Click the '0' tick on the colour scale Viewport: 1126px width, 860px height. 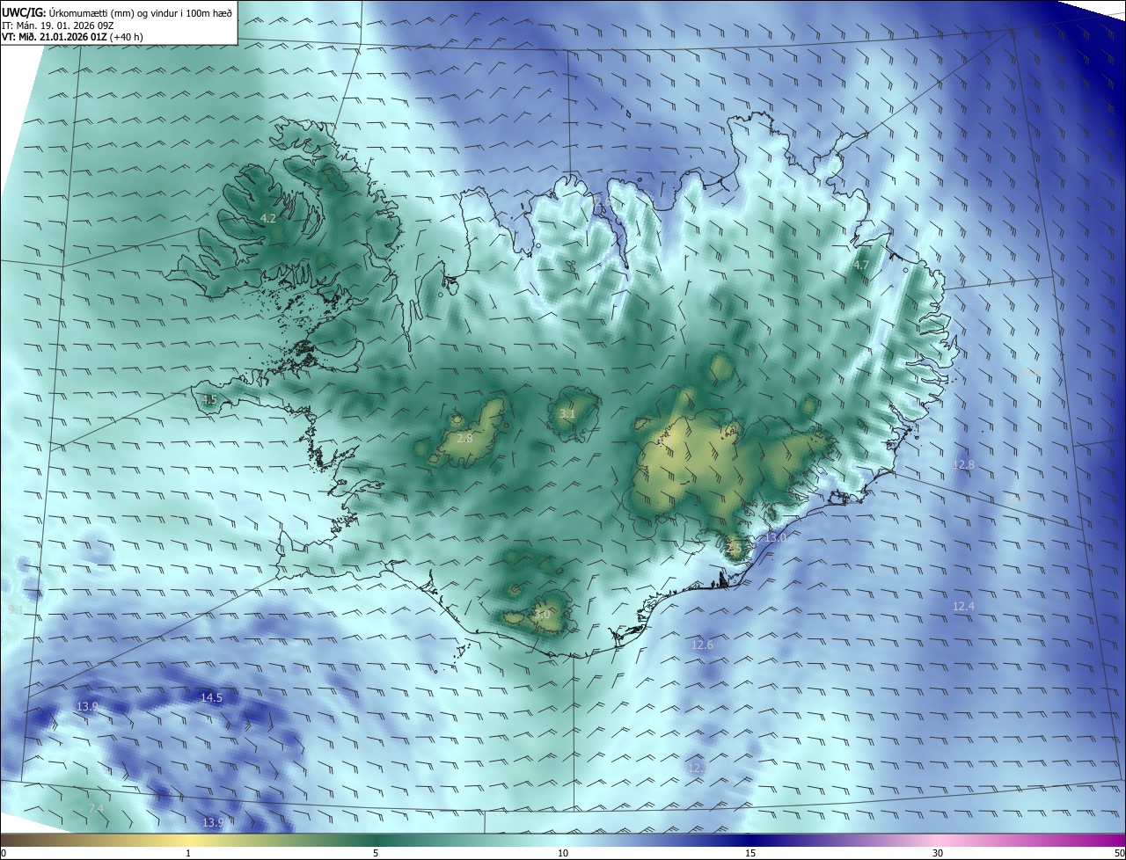pyautogui.click(x=3, y=853)
